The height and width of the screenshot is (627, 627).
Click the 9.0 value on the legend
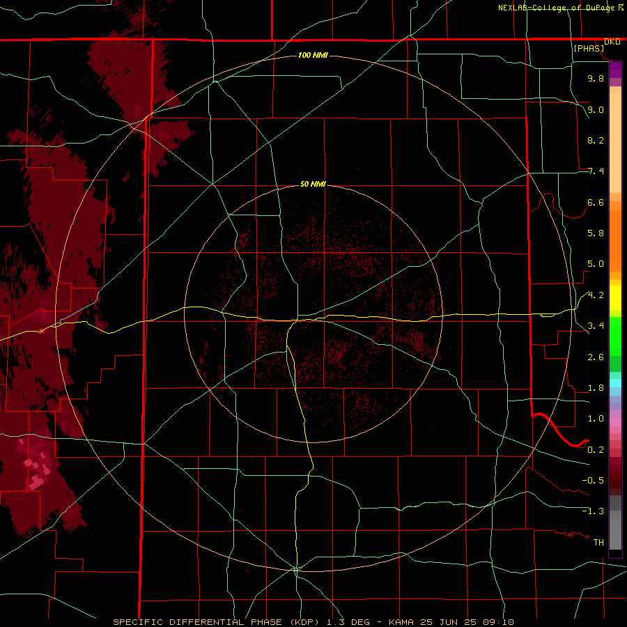(596, 109)
